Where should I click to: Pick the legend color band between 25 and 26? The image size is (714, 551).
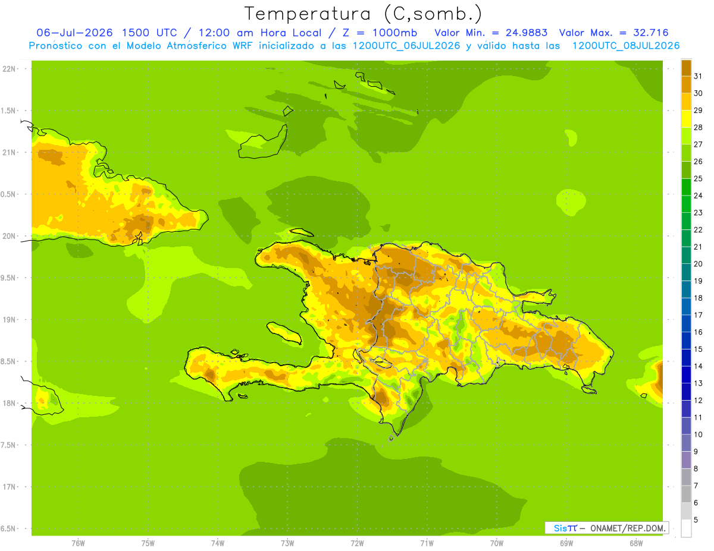(686, 170)
